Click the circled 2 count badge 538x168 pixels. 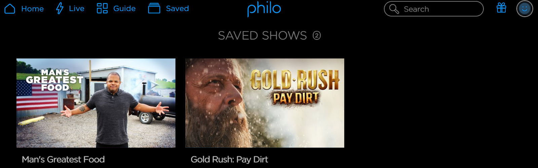(x=317, y=35)
